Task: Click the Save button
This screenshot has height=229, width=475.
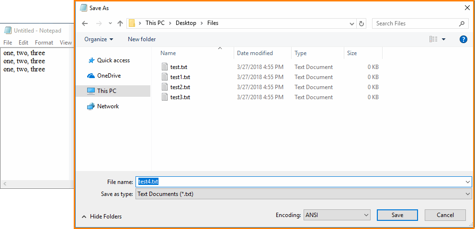Action: point(397,215)
